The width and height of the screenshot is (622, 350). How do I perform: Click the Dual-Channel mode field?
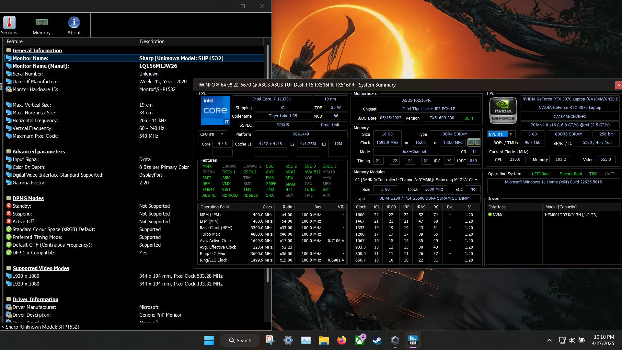pyautogui.click(x=413, y=152)
